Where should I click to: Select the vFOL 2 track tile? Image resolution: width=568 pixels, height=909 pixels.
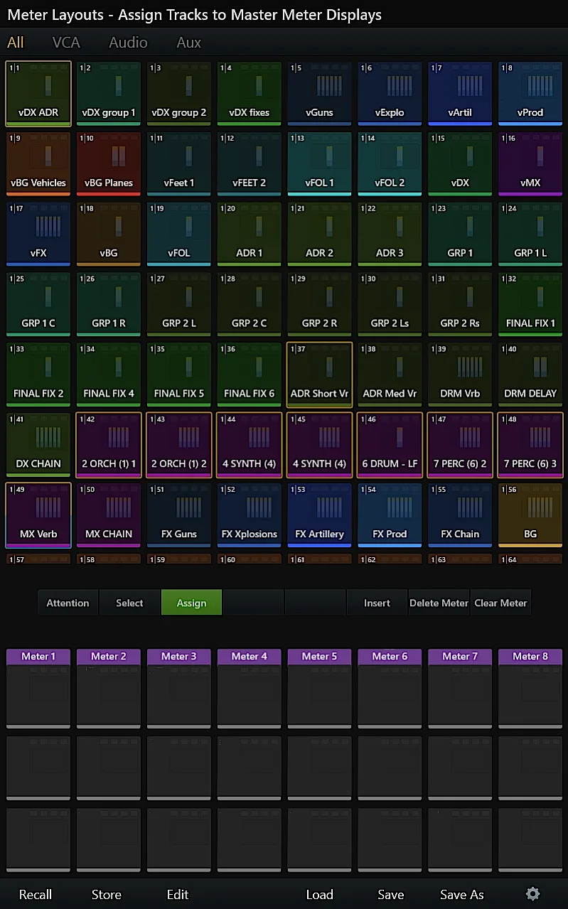(390, 164)
